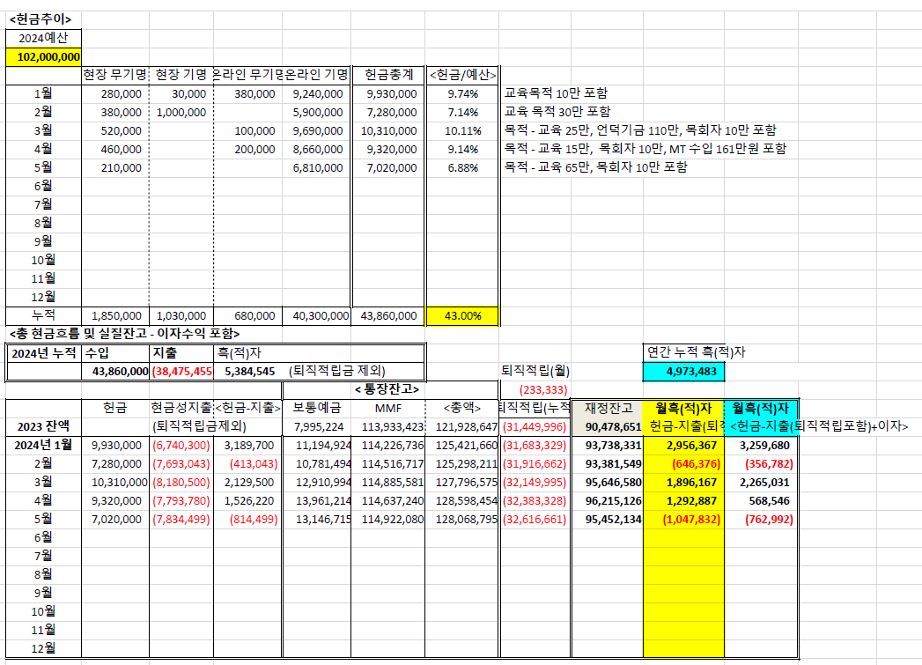Viewport: 922px width, 665px height.
Task: Select the 9,930,000 January 헌금총계 cell
Action: (388, 93)
